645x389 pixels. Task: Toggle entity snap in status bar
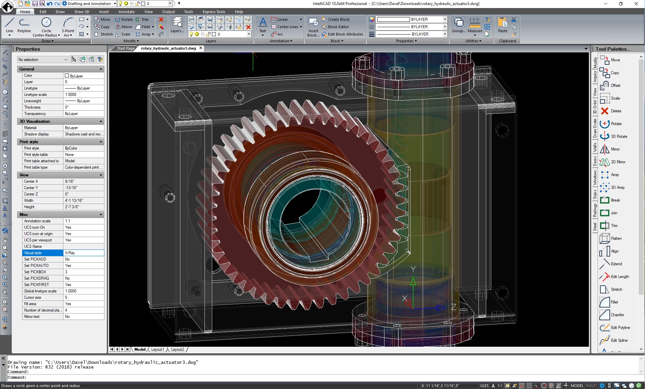[551, 386]
